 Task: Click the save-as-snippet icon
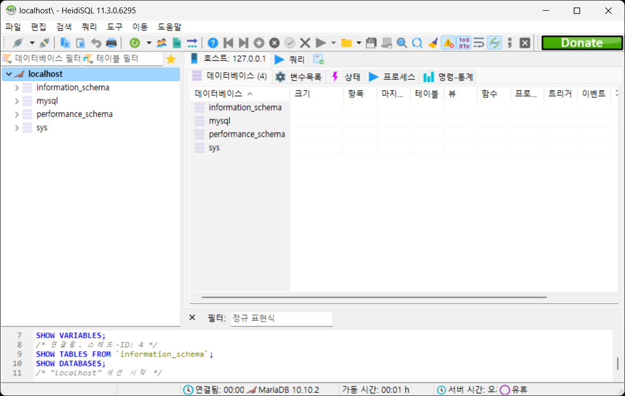coord(387,43)
